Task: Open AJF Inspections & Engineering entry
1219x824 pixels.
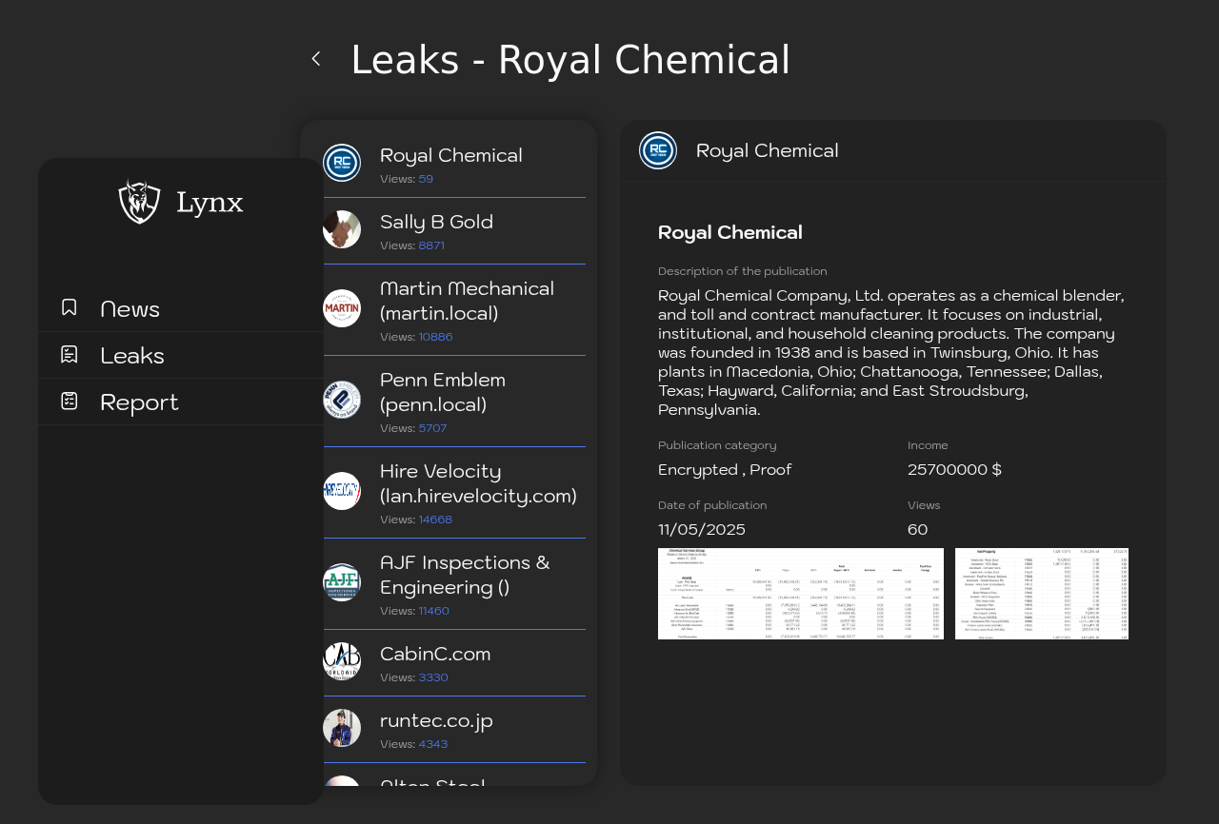Action: [x=454, y=584]
